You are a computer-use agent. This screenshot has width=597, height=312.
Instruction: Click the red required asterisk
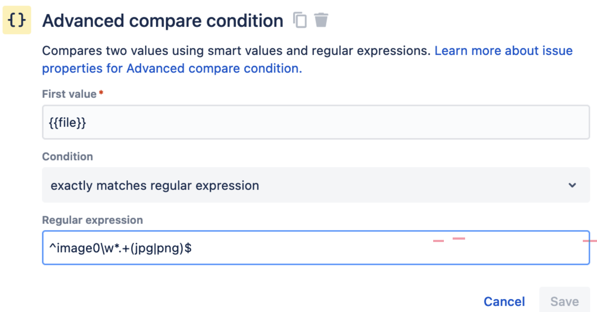tap(101, 92)
